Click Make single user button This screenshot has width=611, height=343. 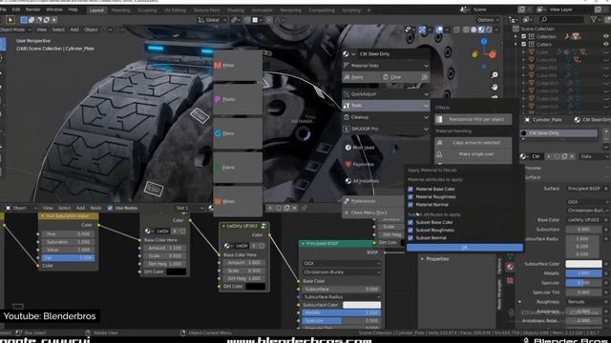(474, 154)
